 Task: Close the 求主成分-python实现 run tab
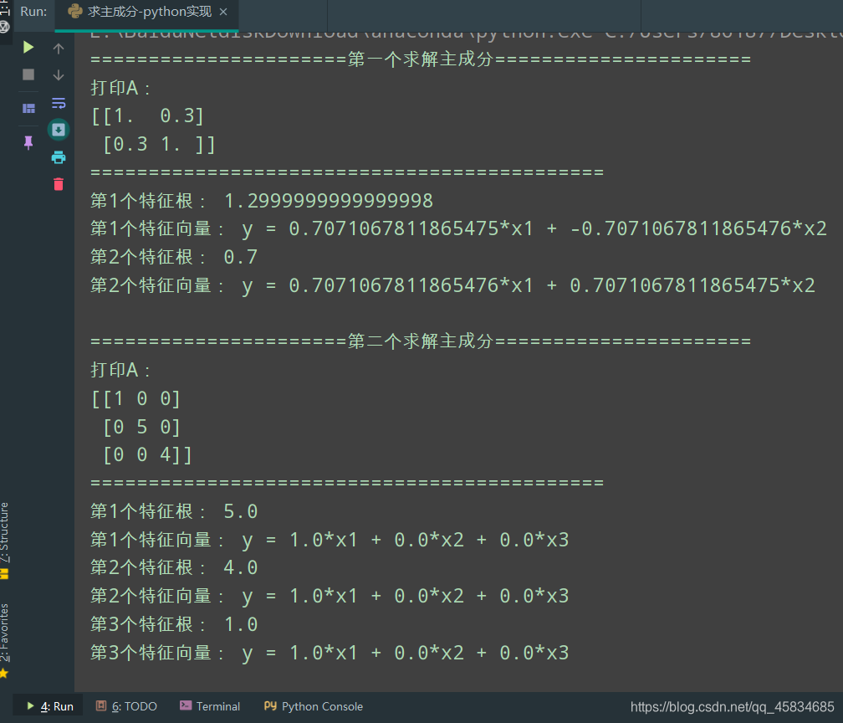222,12
